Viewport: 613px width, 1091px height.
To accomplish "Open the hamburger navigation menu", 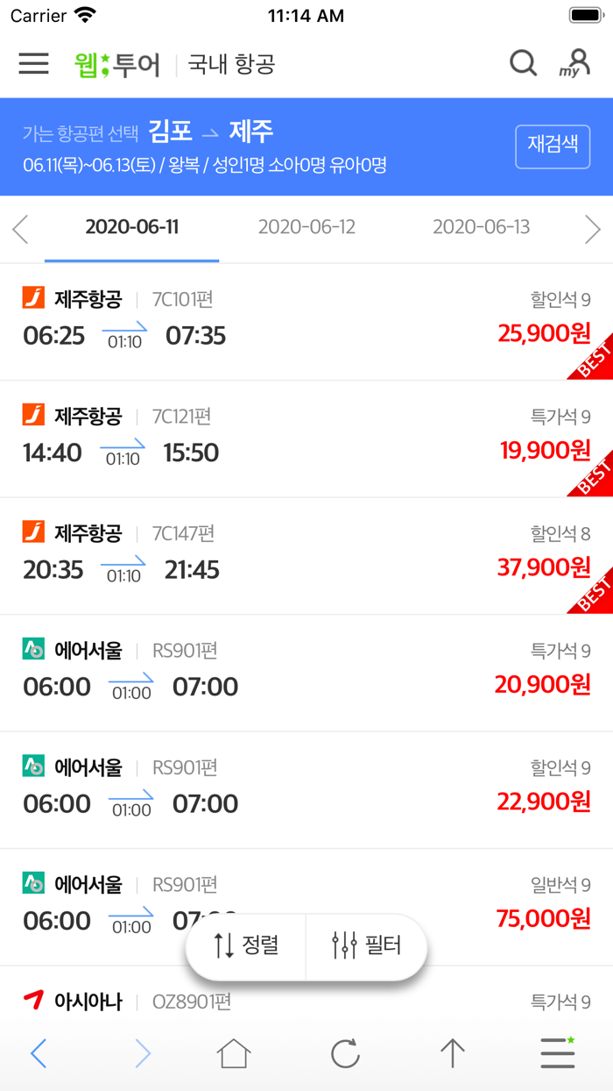I will coord(33,62).
